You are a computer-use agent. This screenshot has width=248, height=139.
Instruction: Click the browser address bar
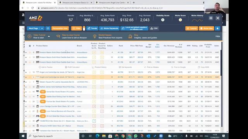point(101,8)
